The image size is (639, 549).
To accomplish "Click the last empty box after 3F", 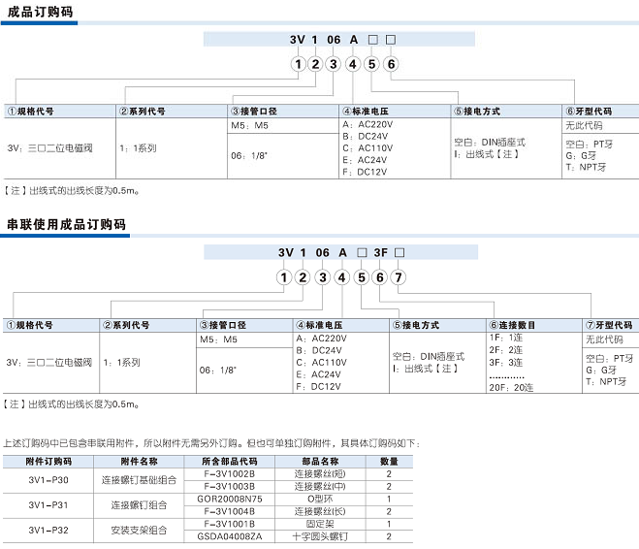I will [398, 254].
